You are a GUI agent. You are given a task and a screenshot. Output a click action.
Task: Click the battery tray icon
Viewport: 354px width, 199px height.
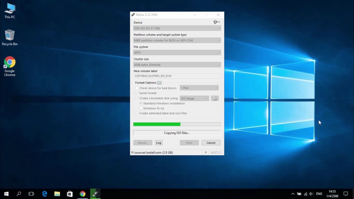coord(299,194)
